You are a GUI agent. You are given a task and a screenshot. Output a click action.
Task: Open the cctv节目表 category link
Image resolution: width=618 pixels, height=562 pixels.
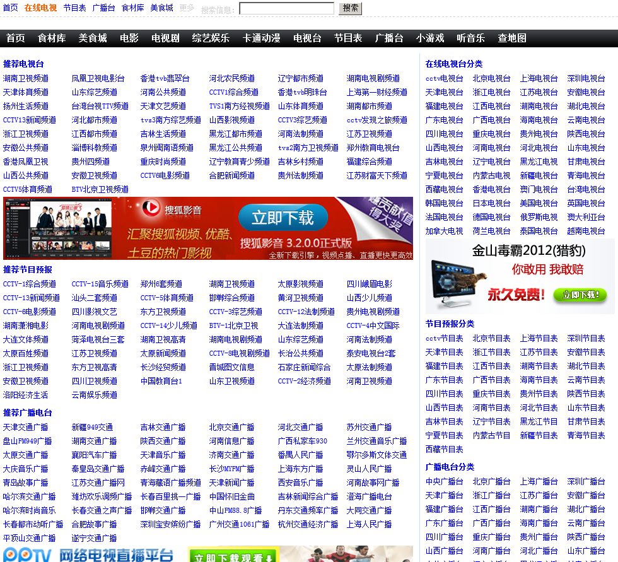coord(444,338)
